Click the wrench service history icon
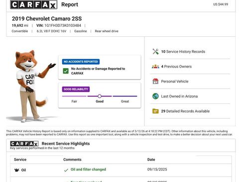 [x=155, y=52]
